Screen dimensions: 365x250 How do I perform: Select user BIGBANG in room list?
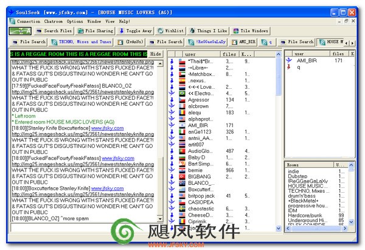tap(200, 176)
